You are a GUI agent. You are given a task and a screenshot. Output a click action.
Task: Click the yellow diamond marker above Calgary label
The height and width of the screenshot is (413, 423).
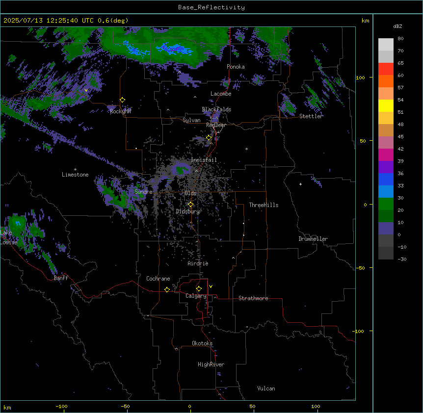click(x=199, y=289)
